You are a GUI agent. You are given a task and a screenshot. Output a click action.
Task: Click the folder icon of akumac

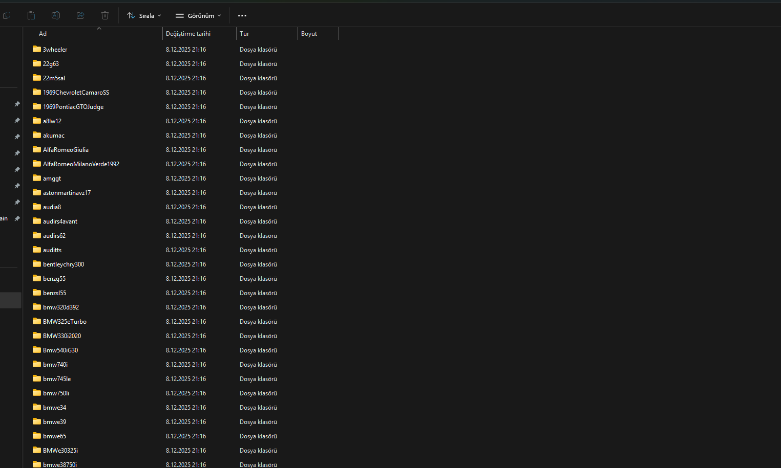point(37,135)
